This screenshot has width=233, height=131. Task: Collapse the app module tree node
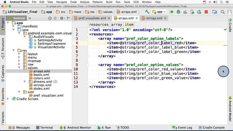(8, 23)
